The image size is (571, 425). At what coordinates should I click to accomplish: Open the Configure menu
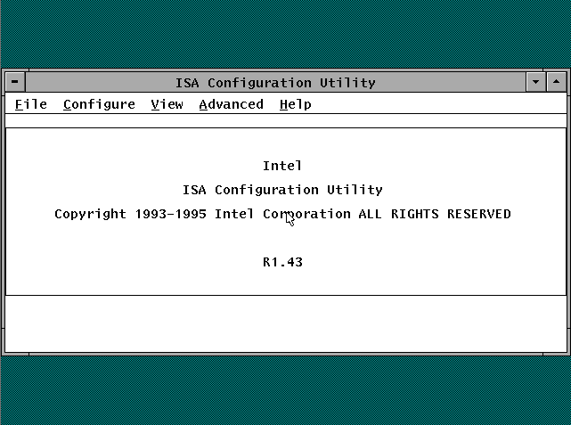pos(99,104)
